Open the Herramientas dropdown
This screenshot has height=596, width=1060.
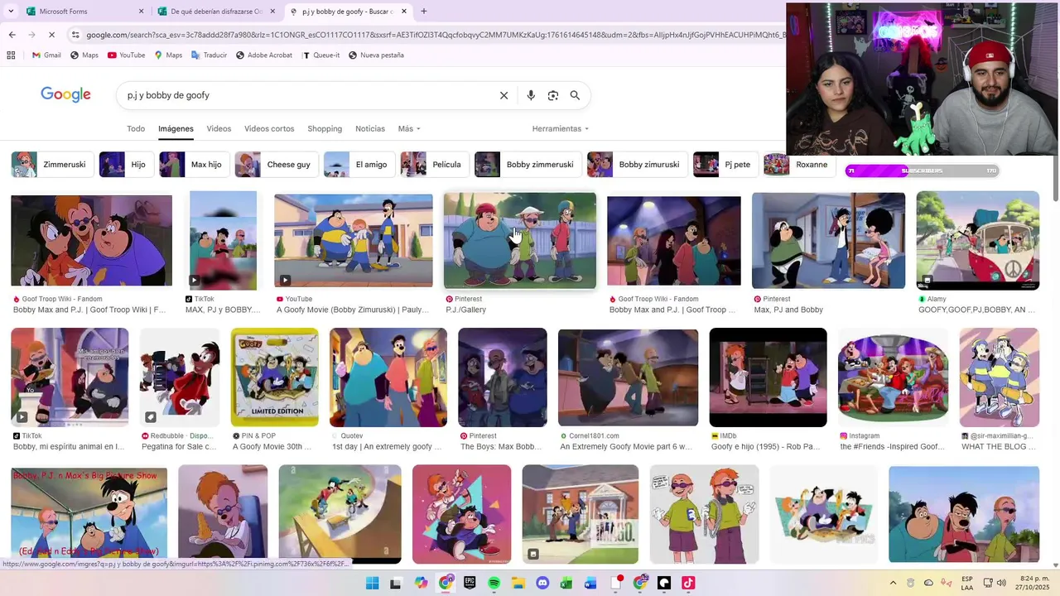pos(561,128)
